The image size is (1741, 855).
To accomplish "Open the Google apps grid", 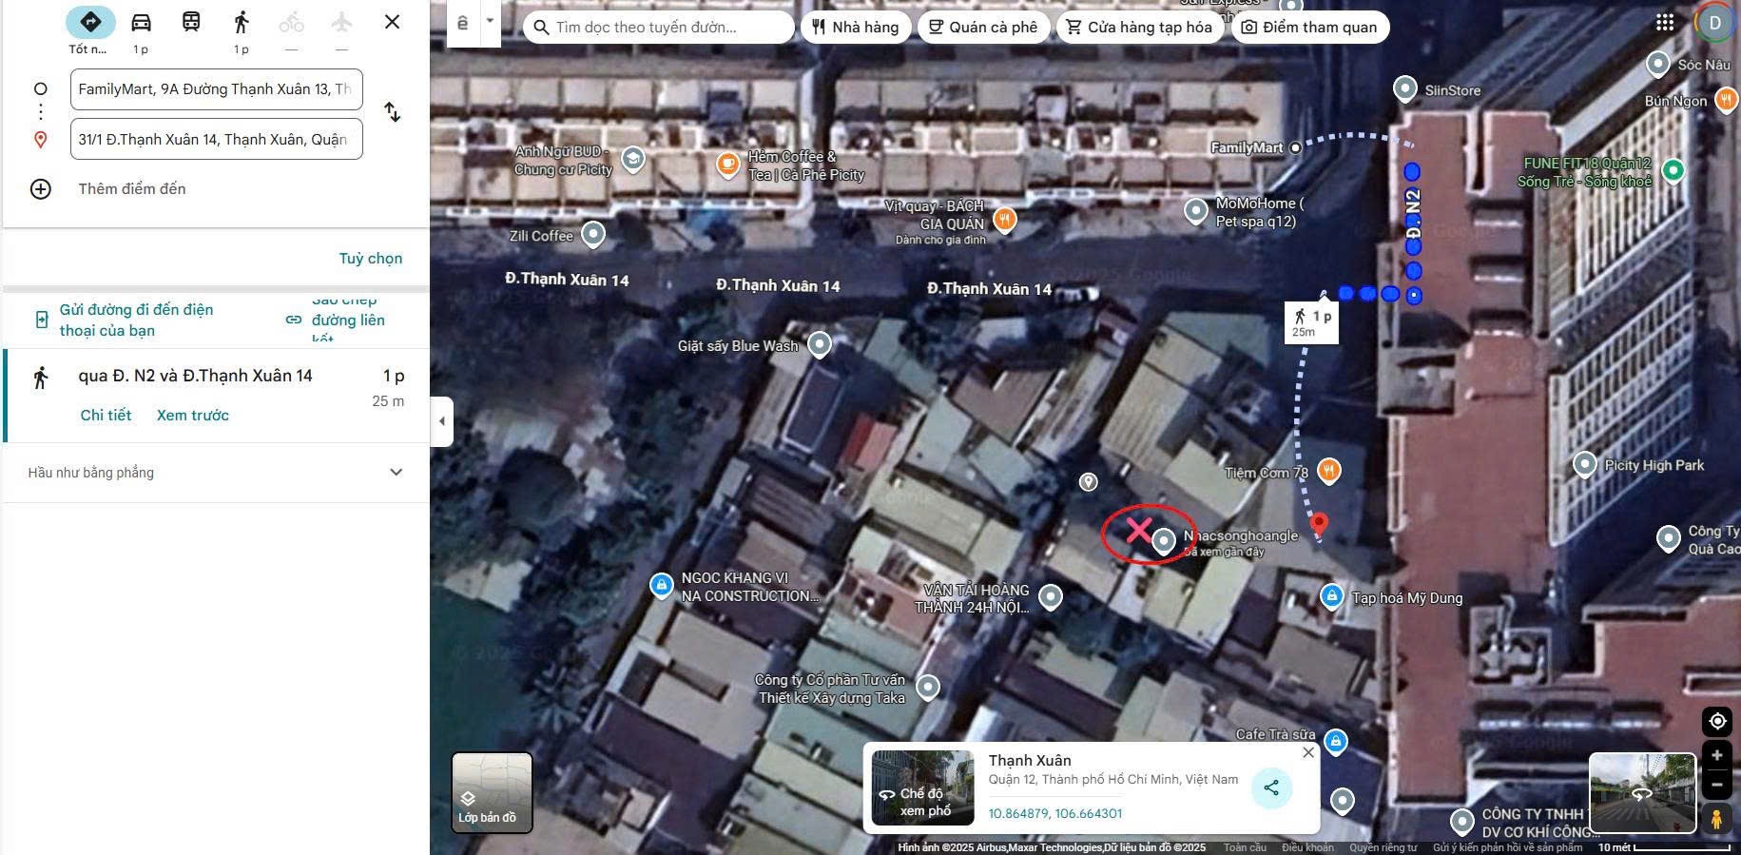I will (x=1664, y=23).
